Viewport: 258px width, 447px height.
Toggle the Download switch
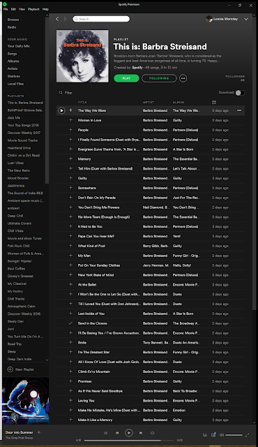point(239,93)
